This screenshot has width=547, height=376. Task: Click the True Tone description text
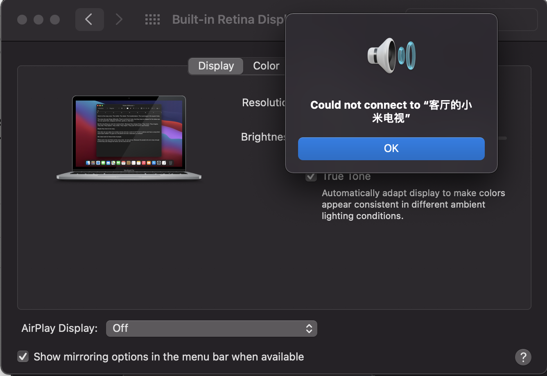click(414, 204)
